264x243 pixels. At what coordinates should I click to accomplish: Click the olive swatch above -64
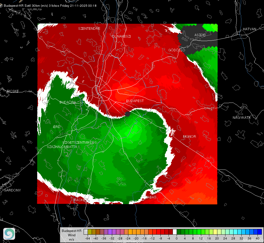point(90,232)
